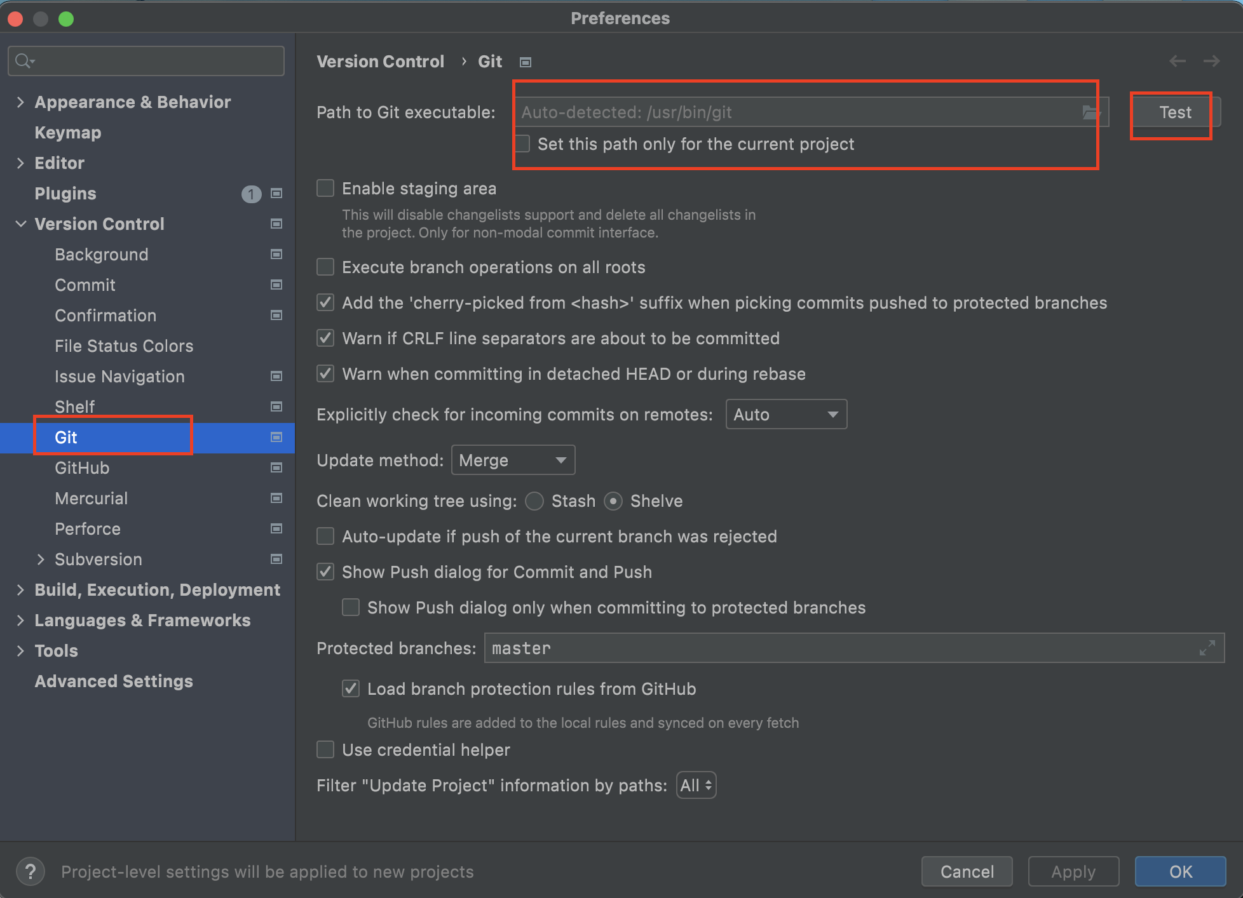The image size is (1243, 898).
Task: Click the help question mark icon
Action: point(30,871)
